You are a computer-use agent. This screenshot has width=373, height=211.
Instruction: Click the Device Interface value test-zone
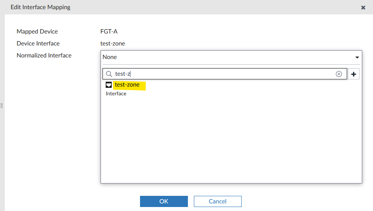click(x=115, y=43)
